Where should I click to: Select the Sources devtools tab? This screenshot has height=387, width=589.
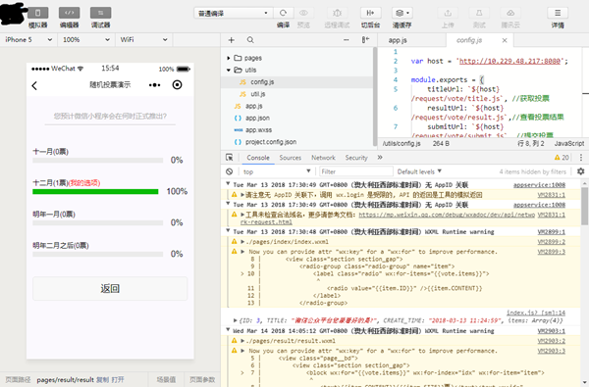click(290, 158)
